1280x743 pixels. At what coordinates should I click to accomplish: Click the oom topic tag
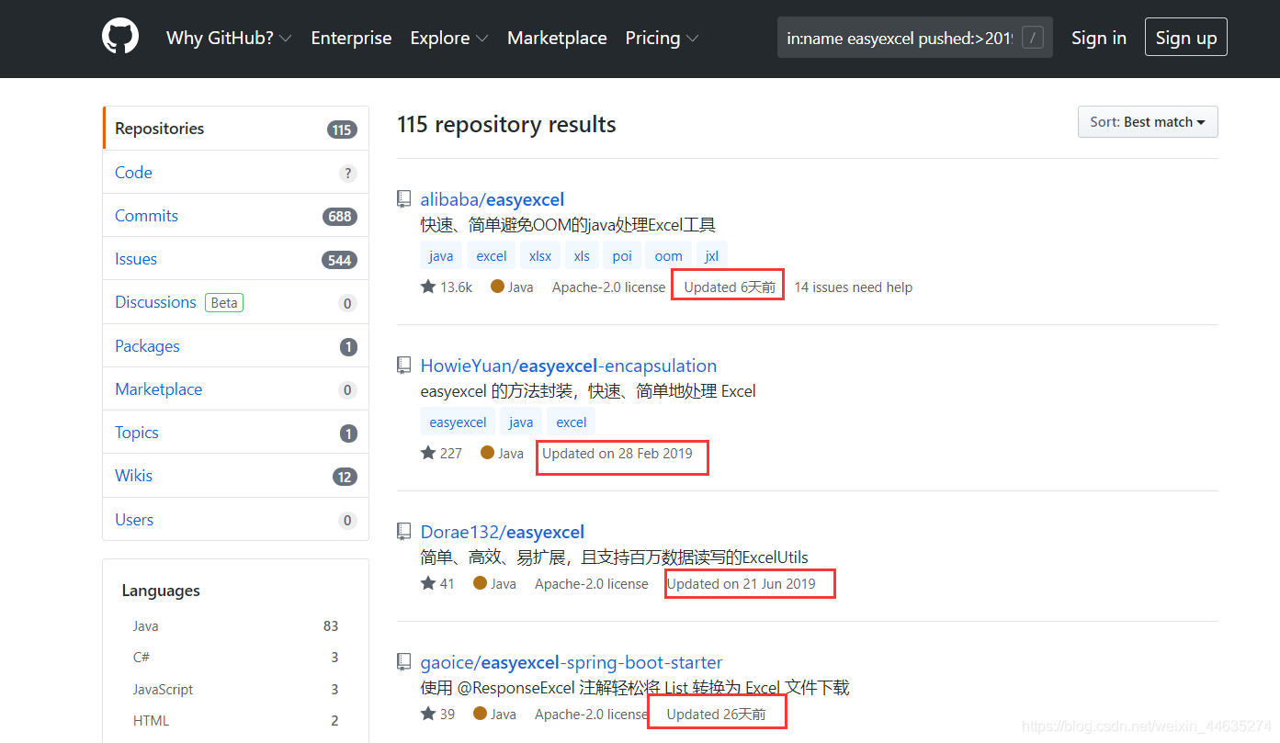click(x=669, y=256)
